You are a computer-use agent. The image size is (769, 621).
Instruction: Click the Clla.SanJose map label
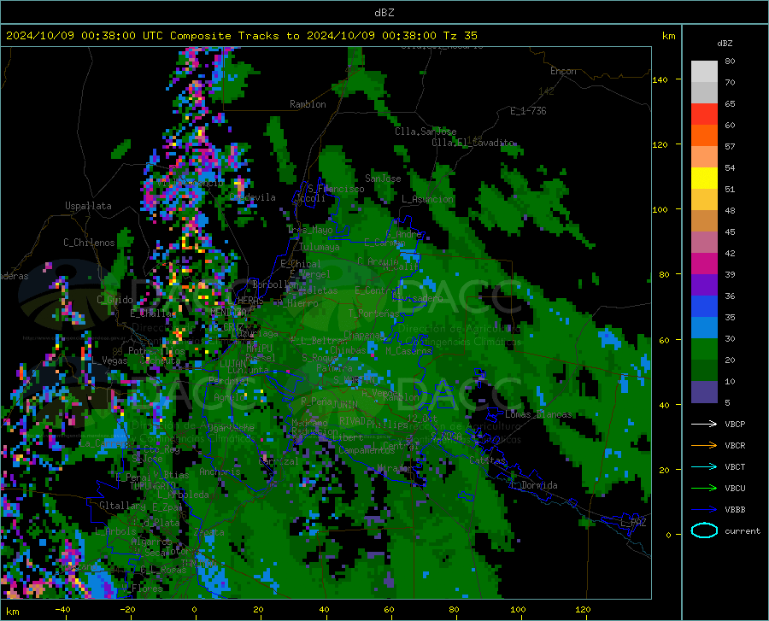click(426, 132)
